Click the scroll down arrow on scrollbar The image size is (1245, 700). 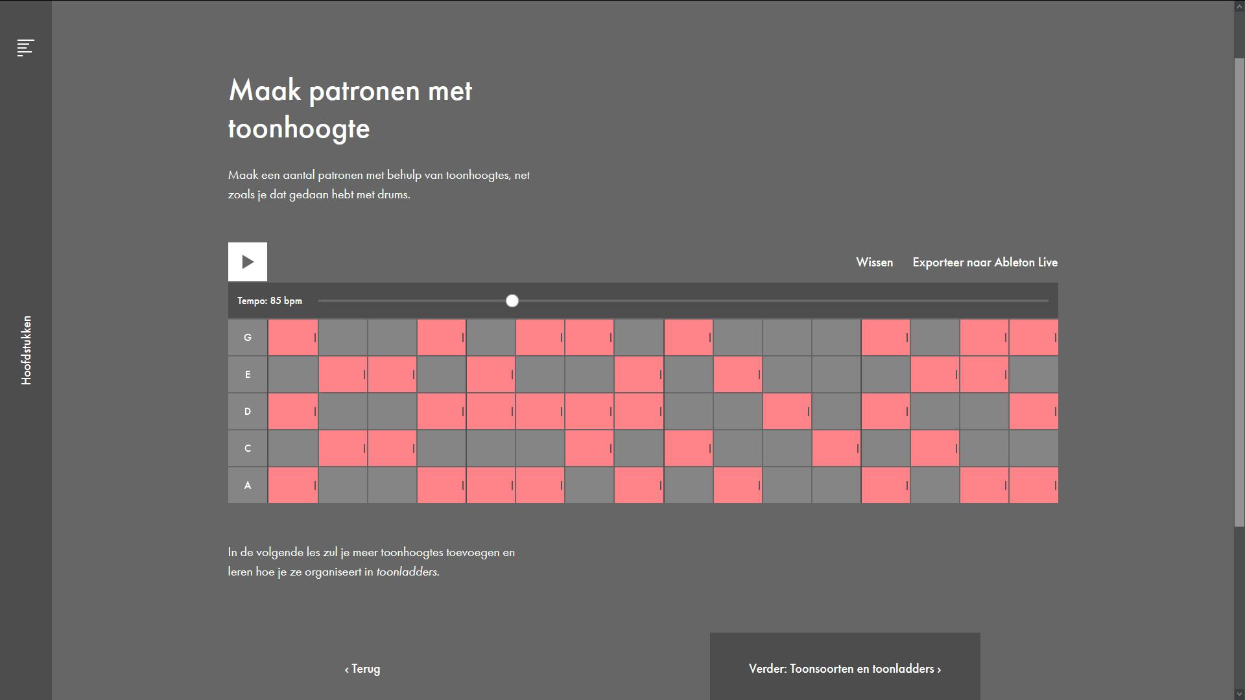pyautogui.click(x=1239, y=694)
